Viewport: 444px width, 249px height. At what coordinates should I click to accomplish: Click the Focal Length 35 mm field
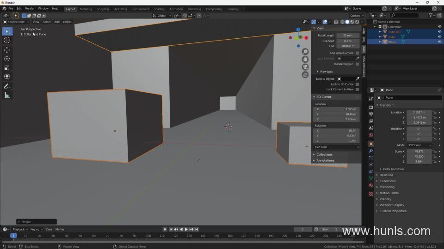(x=348, y=36)
